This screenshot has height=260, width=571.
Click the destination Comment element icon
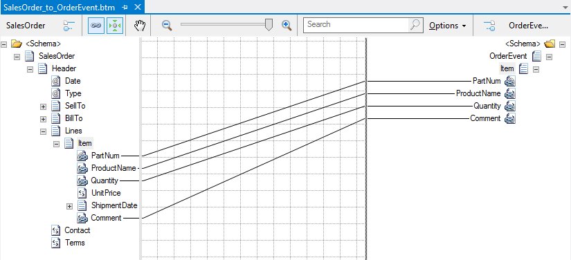click(x=510, y=118)
